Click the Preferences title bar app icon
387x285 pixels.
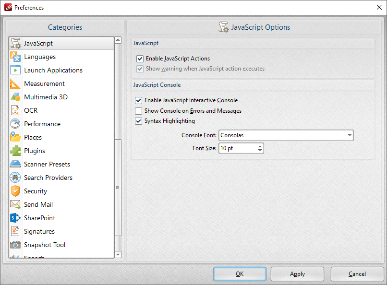pyautogui.click(x=8, y=7)
